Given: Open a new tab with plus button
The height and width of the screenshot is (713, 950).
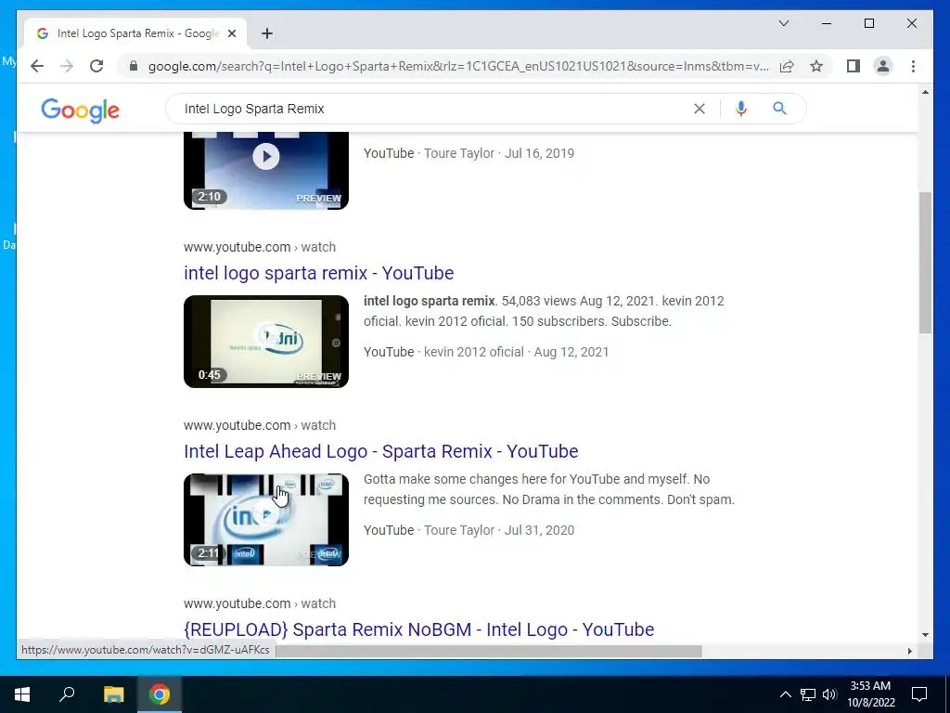Looking at the screenshot, I should pos(267,33).
